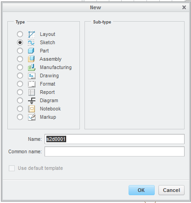This screenshot has width=191, height=203.
Task: Click the Notebook label text
Action: tap(51, 109)
